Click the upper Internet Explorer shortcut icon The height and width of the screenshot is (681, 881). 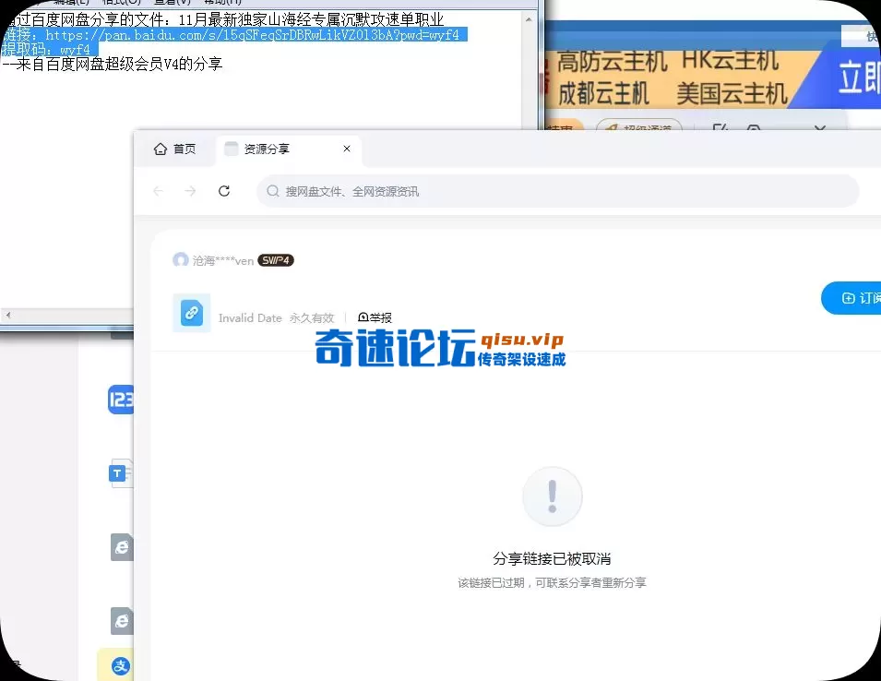121,546
